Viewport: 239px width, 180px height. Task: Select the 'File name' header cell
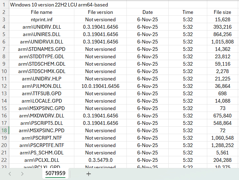click(x=42, y=12)
